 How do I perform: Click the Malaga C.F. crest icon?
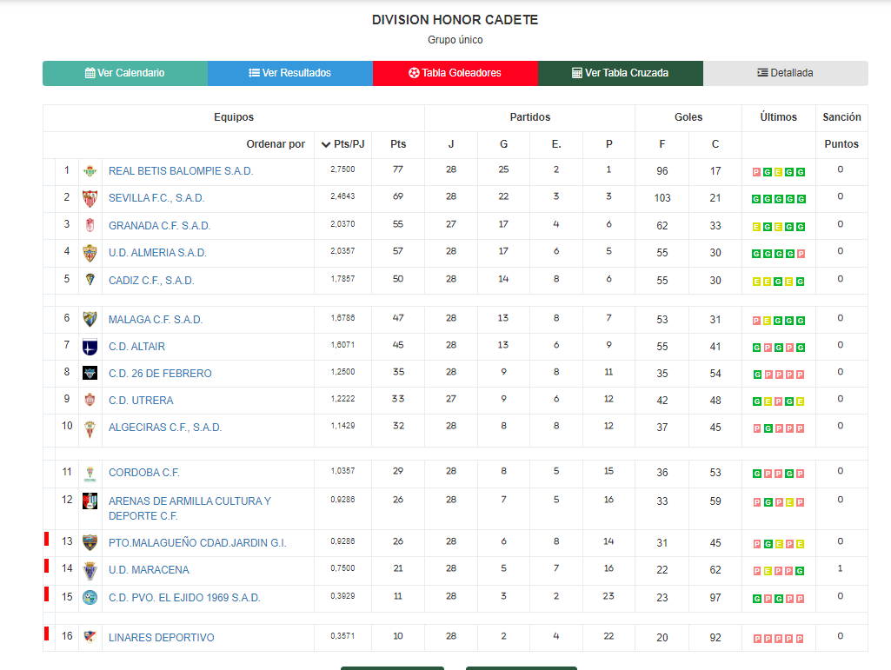[90, 319]
